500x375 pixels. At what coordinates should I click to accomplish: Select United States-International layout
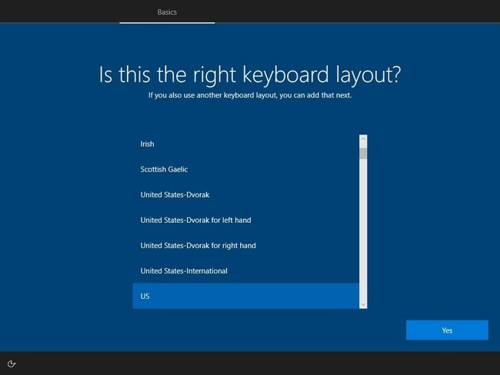(x=246, y=270)
